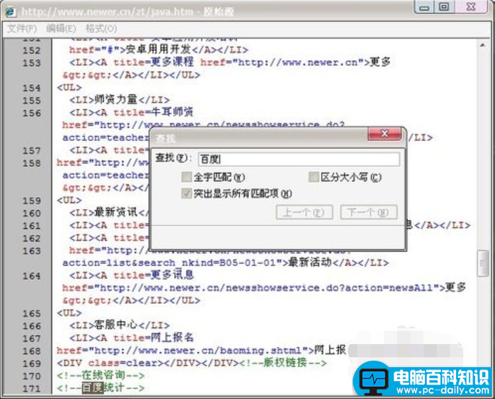Click line number 154
This screenshot has height=399, width=495.
[x=32, y=88]
